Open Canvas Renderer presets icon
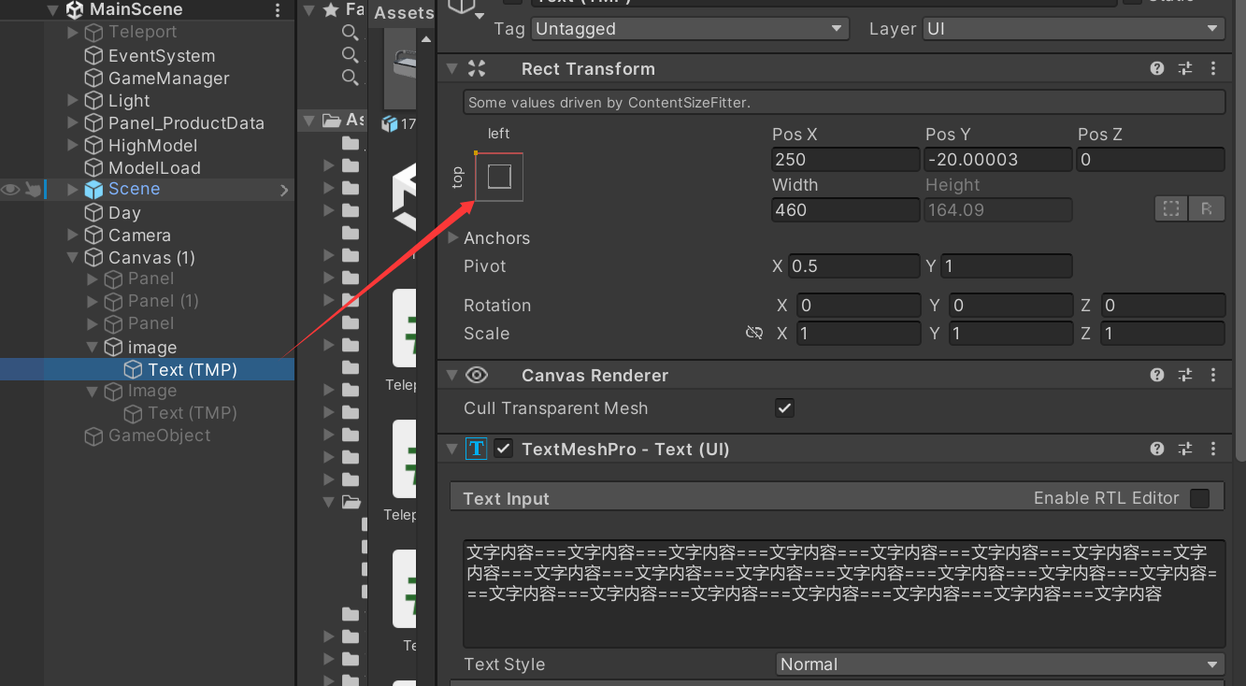This screenshot has height=686, width=1246. (x=1185, y=375)
